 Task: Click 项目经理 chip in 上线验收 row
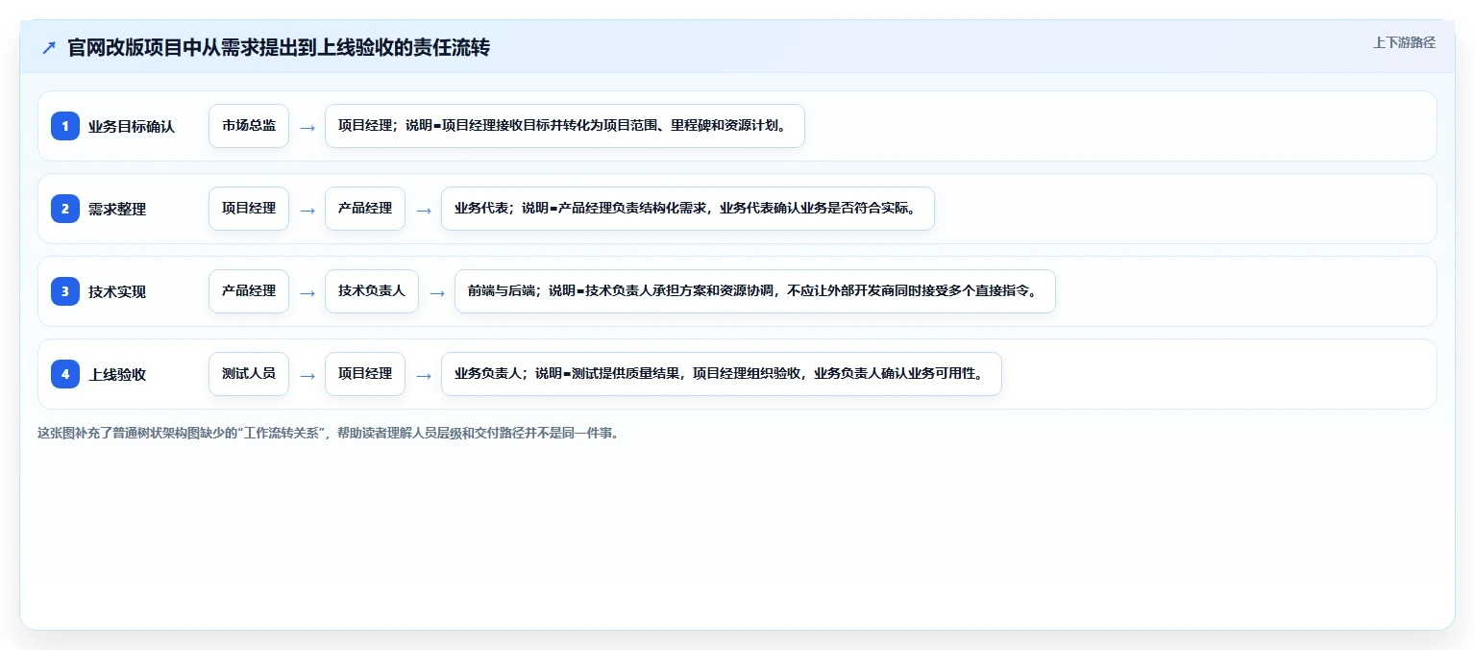[x=365, y=374]
